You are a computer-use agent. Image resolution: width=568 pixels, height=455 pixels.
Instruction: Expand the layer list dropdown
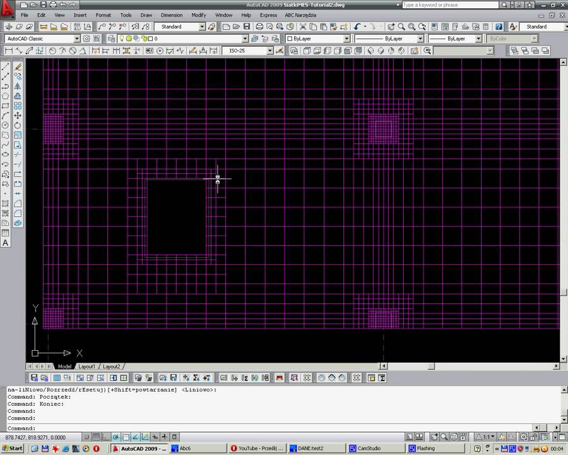(x=246, y=39)
